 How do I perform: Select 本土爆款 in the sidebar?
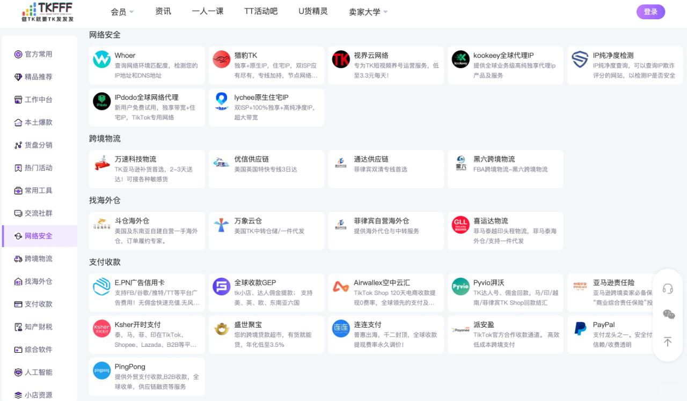click(40, 122)
